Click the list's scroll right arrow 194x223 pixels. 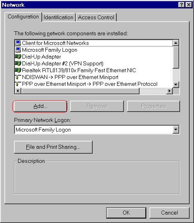pos(170,91)
